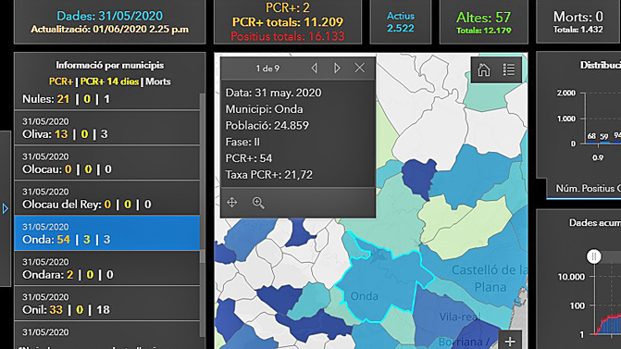The width and height of the screenshot is (621, 349).
Task: Select the highlighted Onda list entry
Action: click(107, 233)
